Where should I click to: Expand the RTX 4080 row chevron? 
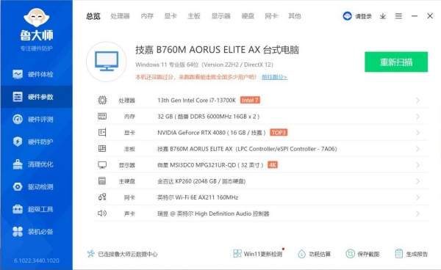click(x=418, y=133)
